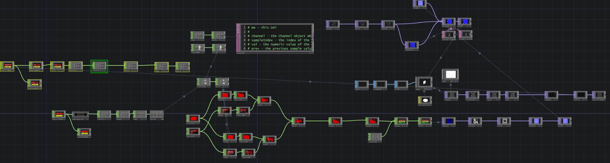Select the noise1 TOP node
Viewport: 610px width, 163px height.
pyautogui.click(x=333, y=25)
